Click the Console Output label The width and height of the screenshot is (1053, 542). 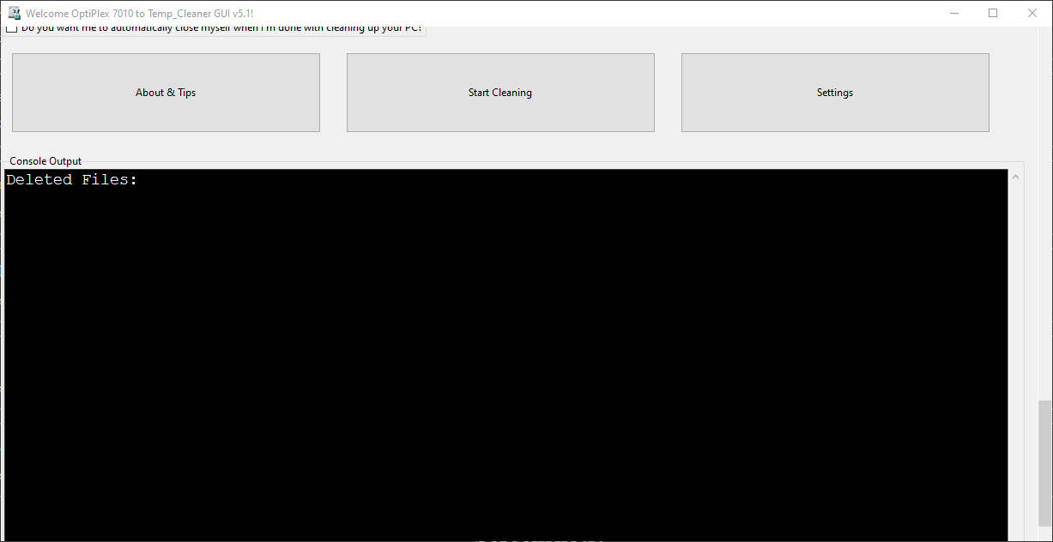[45, 160]
